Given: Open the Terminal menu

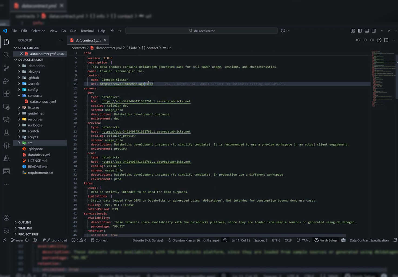Looking at the screenshot, I should (x=87, y=31).
